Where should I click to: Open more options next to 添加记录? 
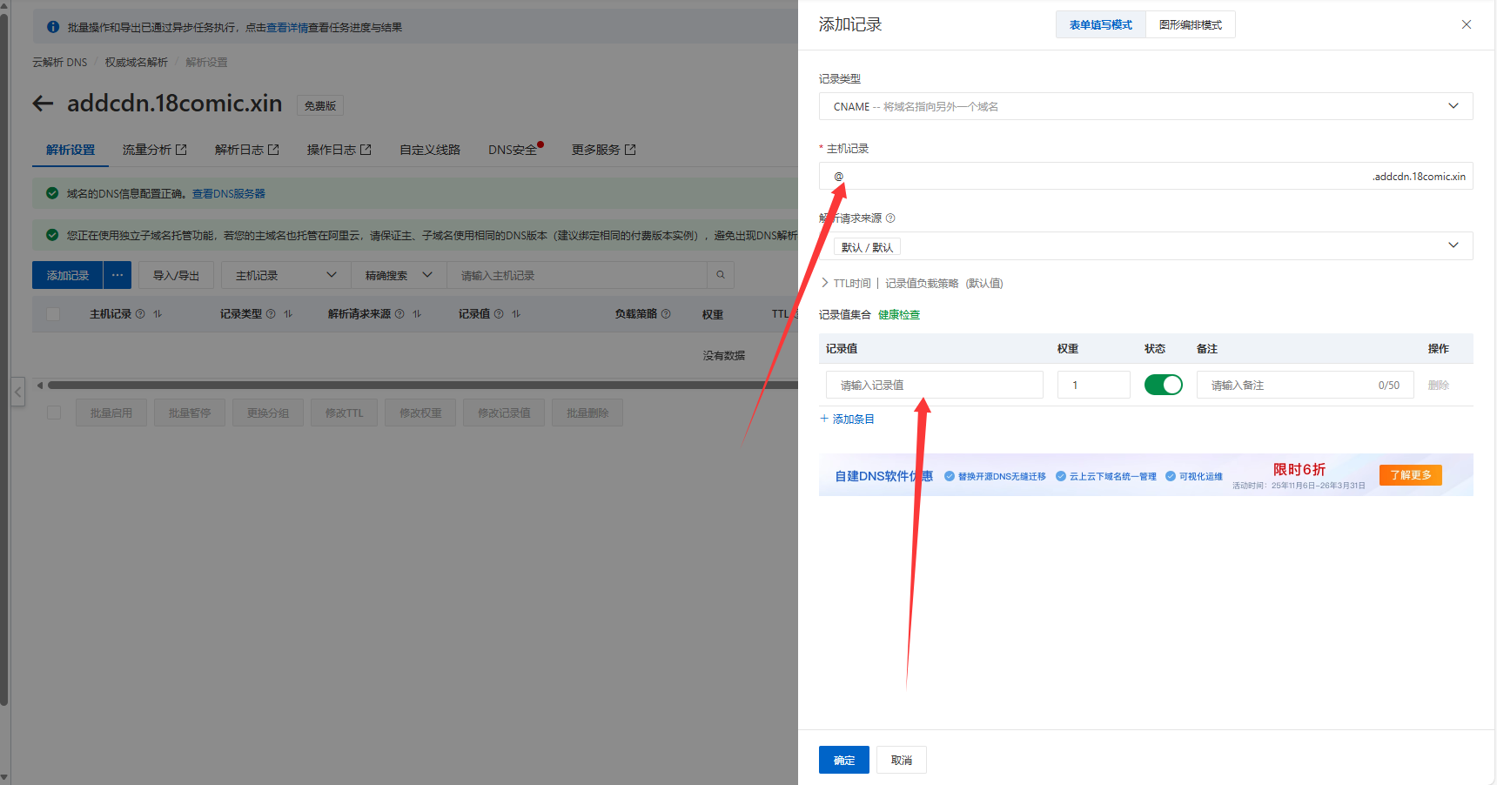[x=117, y=275]
